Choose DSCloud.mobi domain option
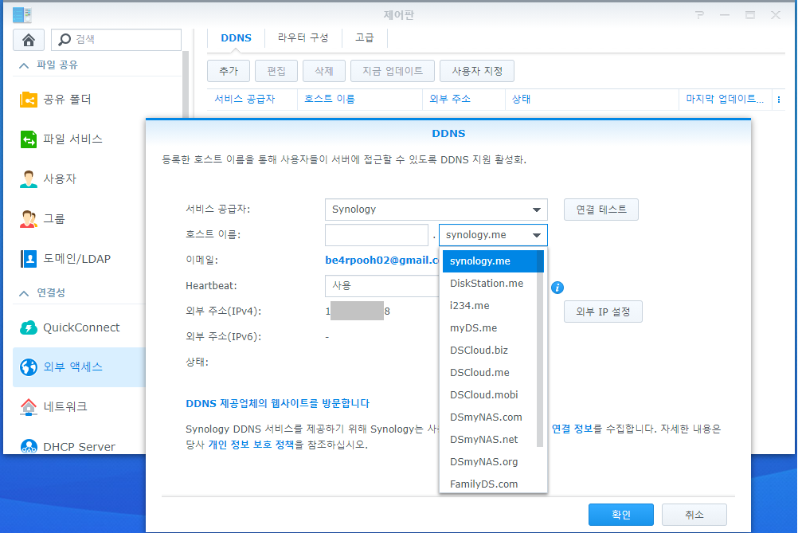This screenshot has width=798, height=533. [484, 394]
